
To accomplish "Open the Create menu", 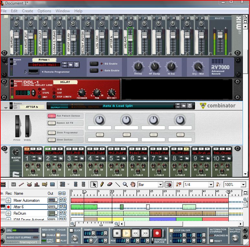I will point(27,11).
